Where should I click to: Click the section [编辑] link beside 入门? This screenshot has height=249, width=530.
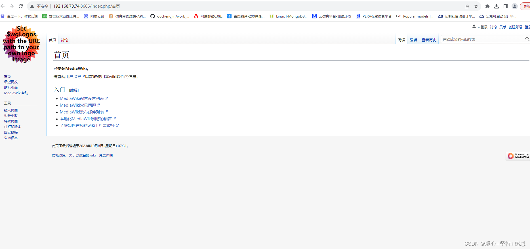pyautogui.click(x=74, y=90)
